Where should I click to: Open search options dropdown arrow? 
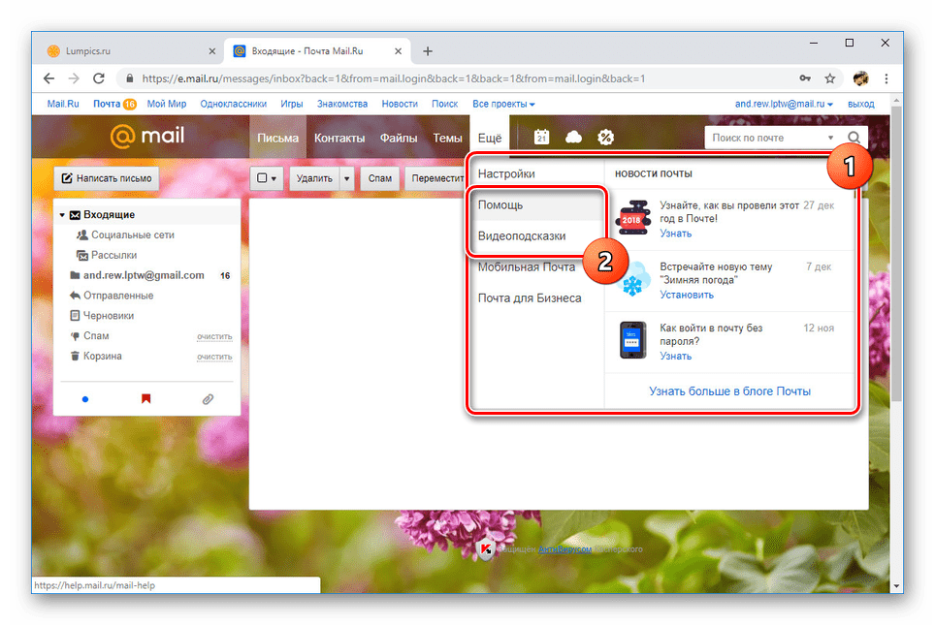point(830,138)
